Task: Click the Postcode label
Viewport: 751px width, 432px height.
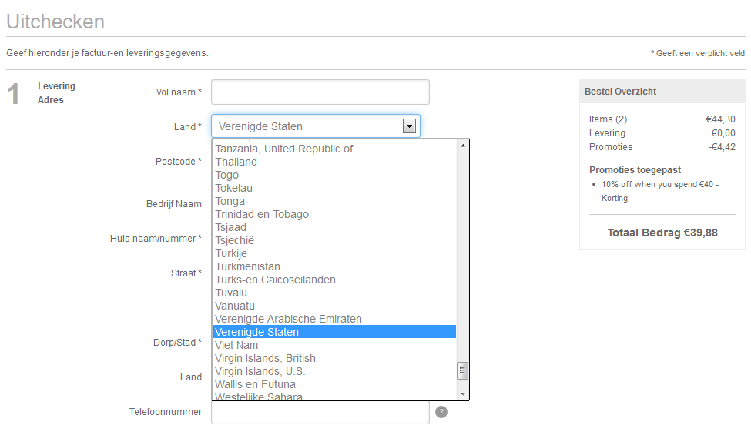Action: [x=178, y=162]
